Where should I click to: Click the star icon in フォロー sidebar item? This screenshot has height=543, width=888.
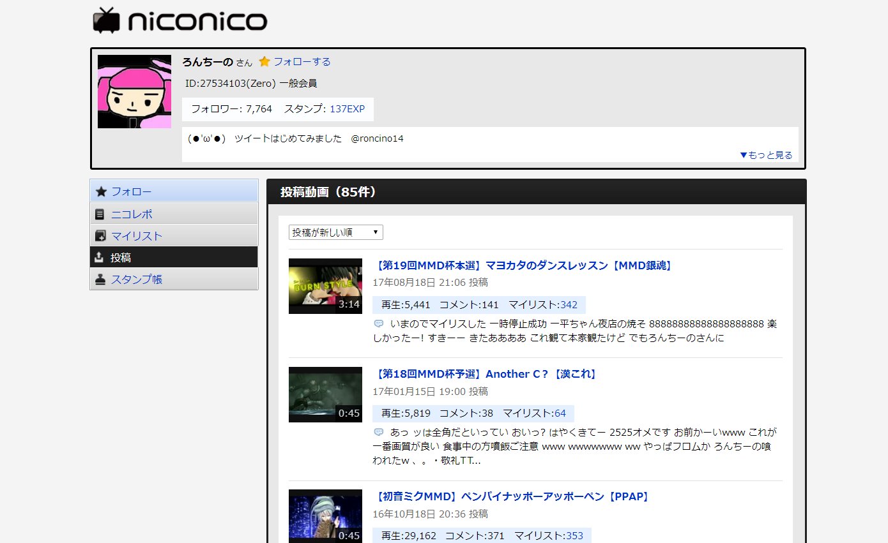(x=100, y=191)
